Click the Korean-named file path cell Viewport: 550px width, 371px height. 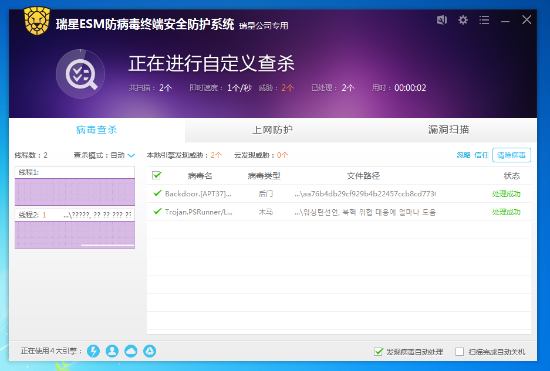coord(365,212)
